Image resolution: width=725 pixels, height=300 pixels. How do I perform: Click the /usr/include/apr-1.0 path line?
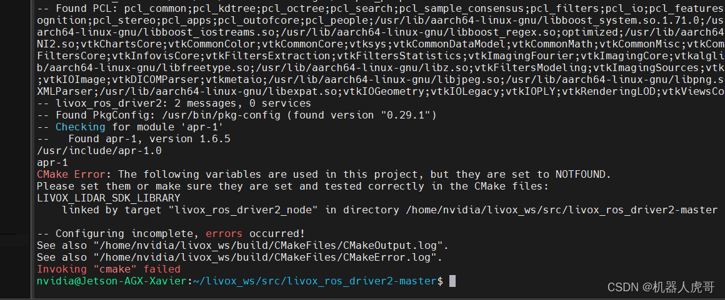click(x=99, y=151)
